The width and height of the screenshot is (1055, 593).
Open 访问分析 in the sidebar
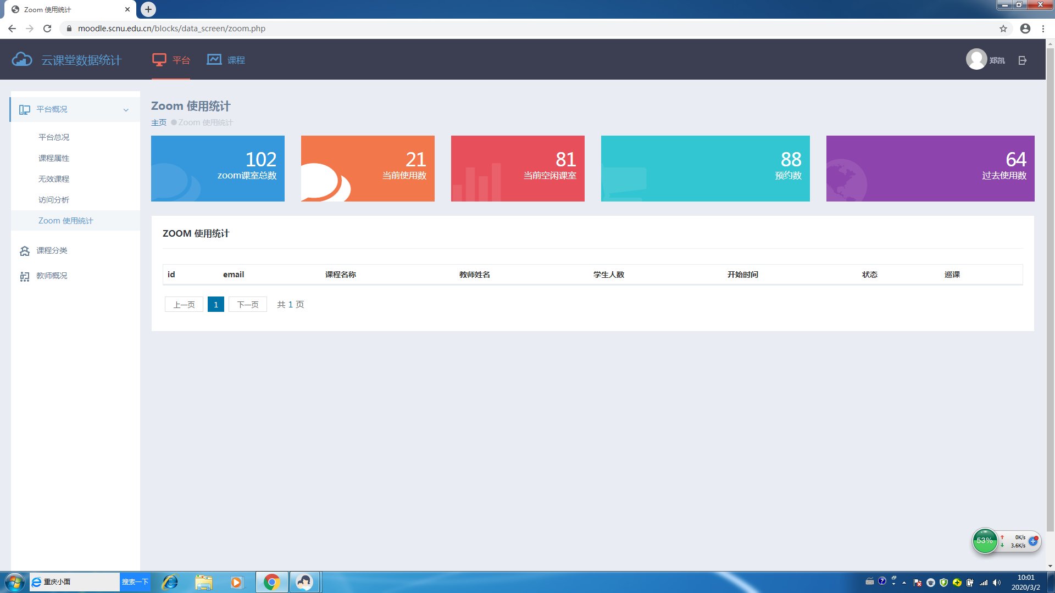pos(54,200)
